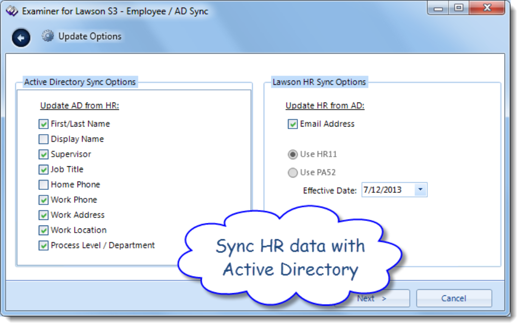This screenshot has width=522, height=328.
Task: Select the Use PA52 radio button
Action: tap(293, 172)
